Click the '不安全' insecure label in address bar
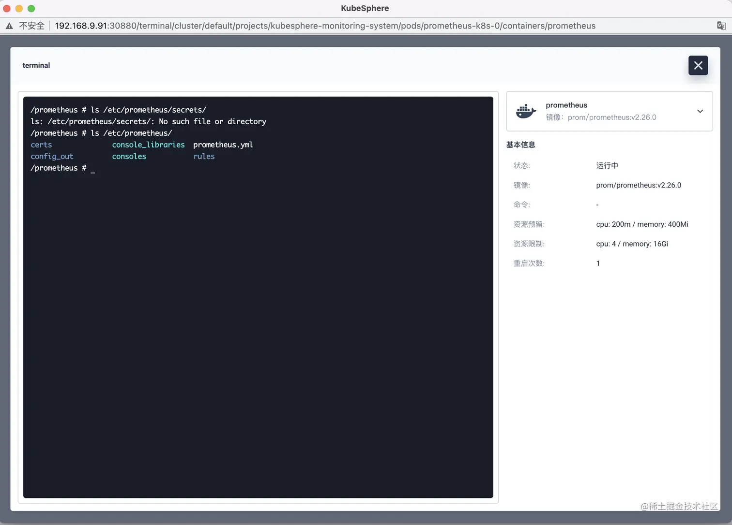The width and height of the screenshot is (732, 525). pos(31,26)
